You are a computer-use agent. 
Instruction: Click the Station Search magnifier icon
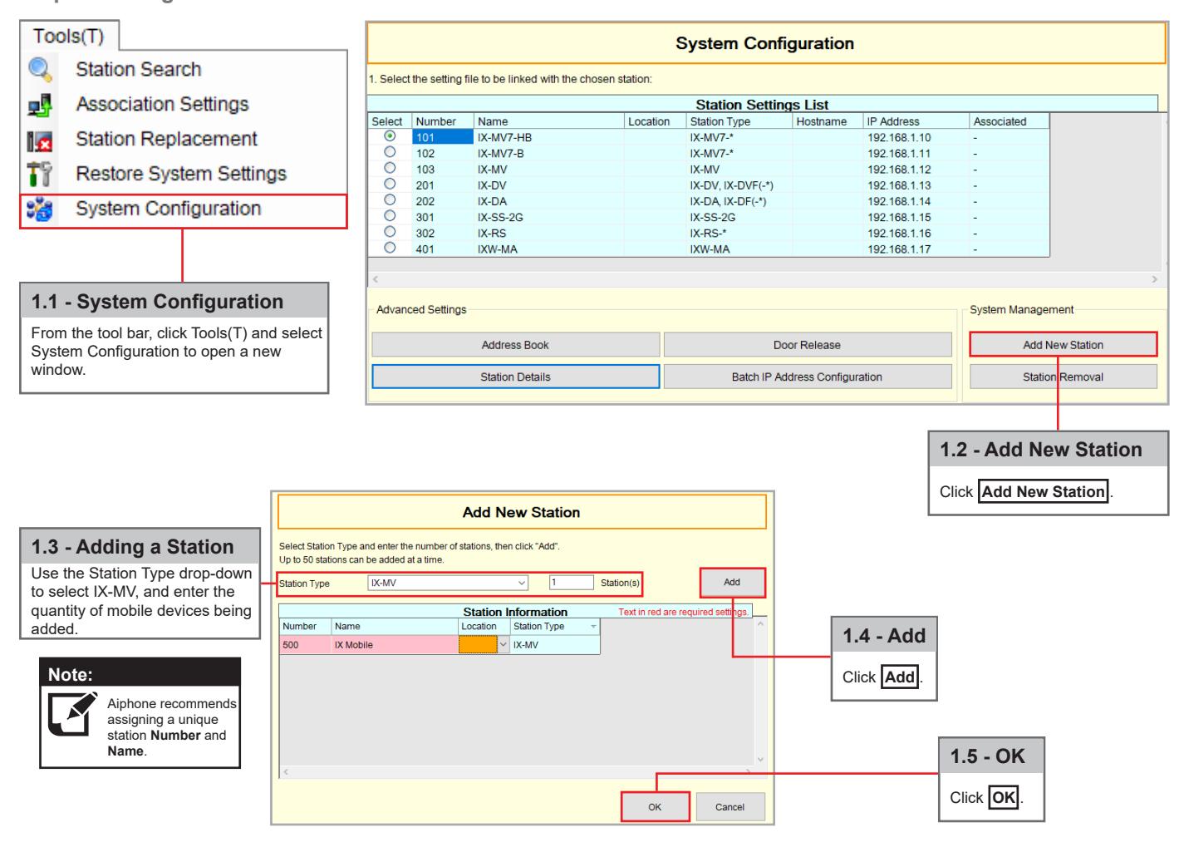tap(41, 69)
